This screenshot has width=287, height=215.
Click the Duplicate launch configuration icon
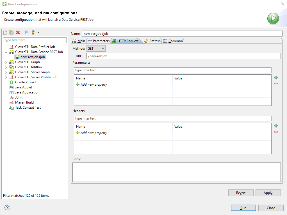(x=11, y=32)
